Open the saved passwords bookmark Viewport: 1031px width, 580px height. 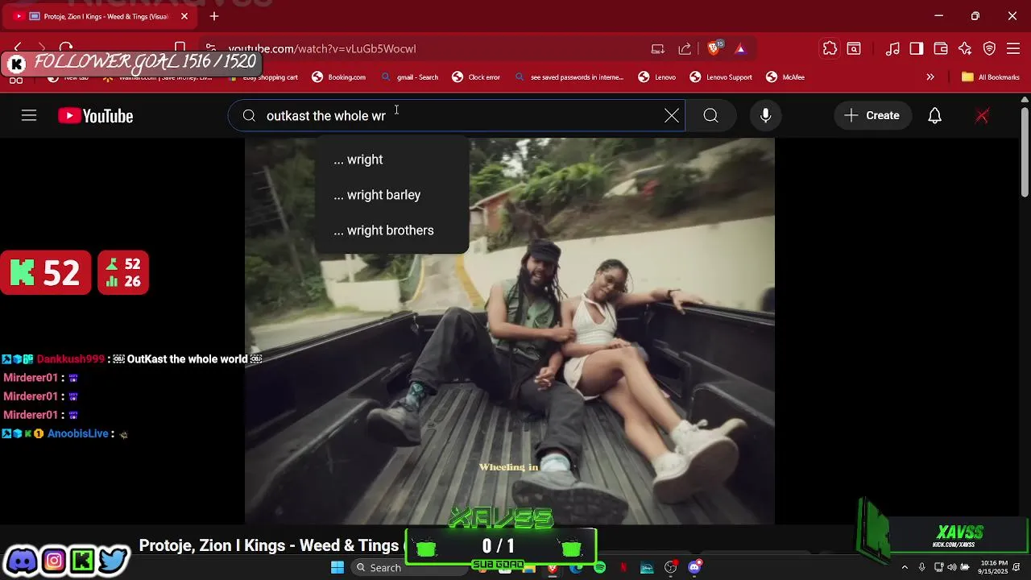point(569,77)
